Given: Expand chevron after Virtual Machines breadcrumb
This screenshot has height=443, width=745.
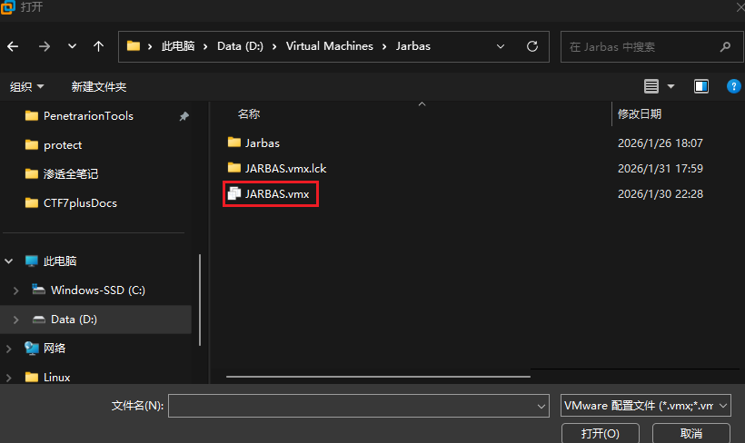Looking at the screenshot, I should 384,46.
